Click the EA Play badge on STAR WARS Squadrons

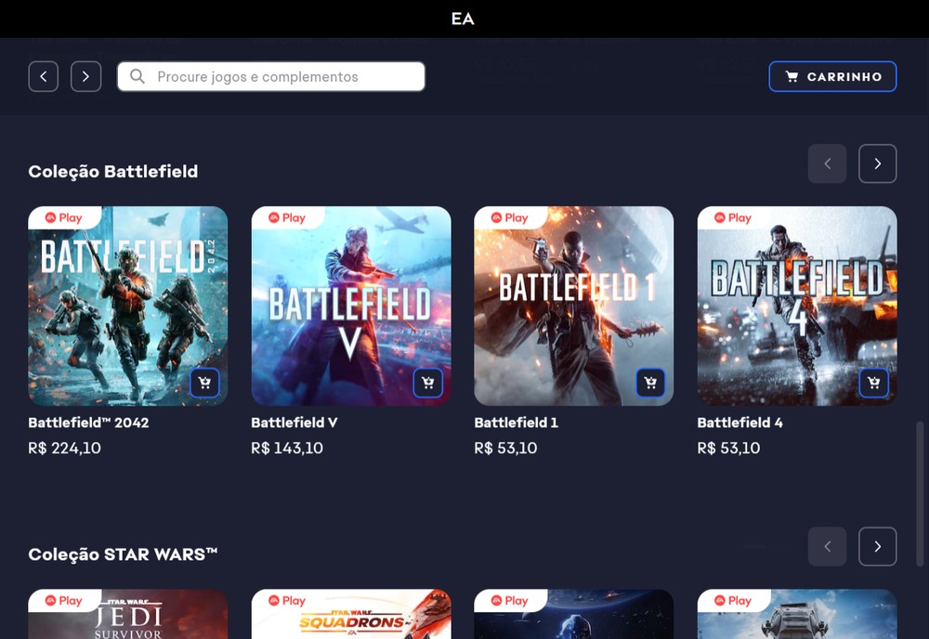pyautogui.click(x=287, y=600)
